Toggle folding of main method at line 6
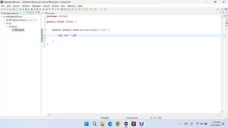The image size is (228, 128). click(x=46, y=30)
